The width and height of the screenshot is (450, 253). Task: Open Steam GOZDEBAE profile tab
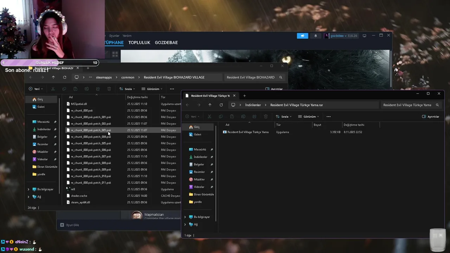pyautogui.click(x=166, y=43)
